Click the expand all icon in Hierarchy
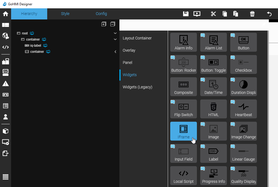278x187 pixels. click(104, 24)
